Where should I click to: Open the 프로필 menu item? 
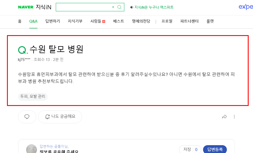click(167, 21)
